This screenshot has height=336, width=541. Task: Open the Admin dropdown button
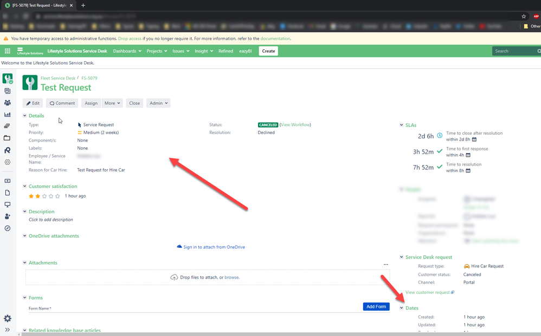tap(158, 103)
